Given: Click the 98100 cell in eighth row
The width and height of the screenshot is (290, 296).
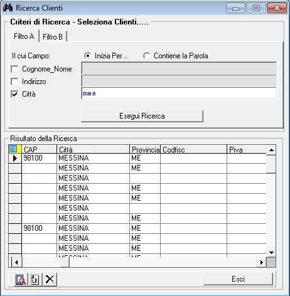Looking at the screenshot, I should 39,228.
